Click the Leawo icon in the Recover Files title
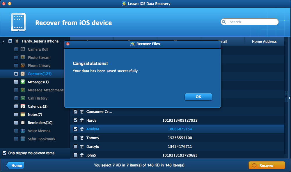Image resolution: width=291 pixels, height=172 pixels. point(132,44)
